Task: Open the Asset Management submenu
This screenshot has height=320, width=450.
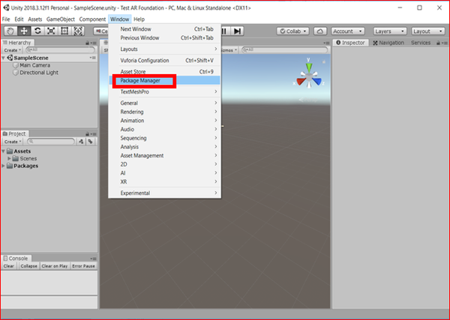Action: click(164, 156)
